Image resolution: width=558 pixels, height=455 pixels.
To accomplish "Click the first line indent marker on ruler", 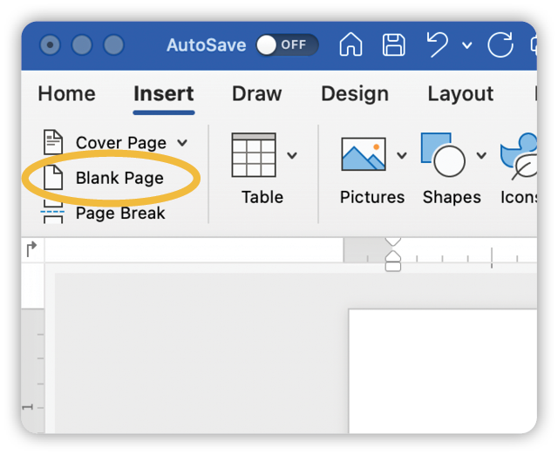I will (393, 241).
